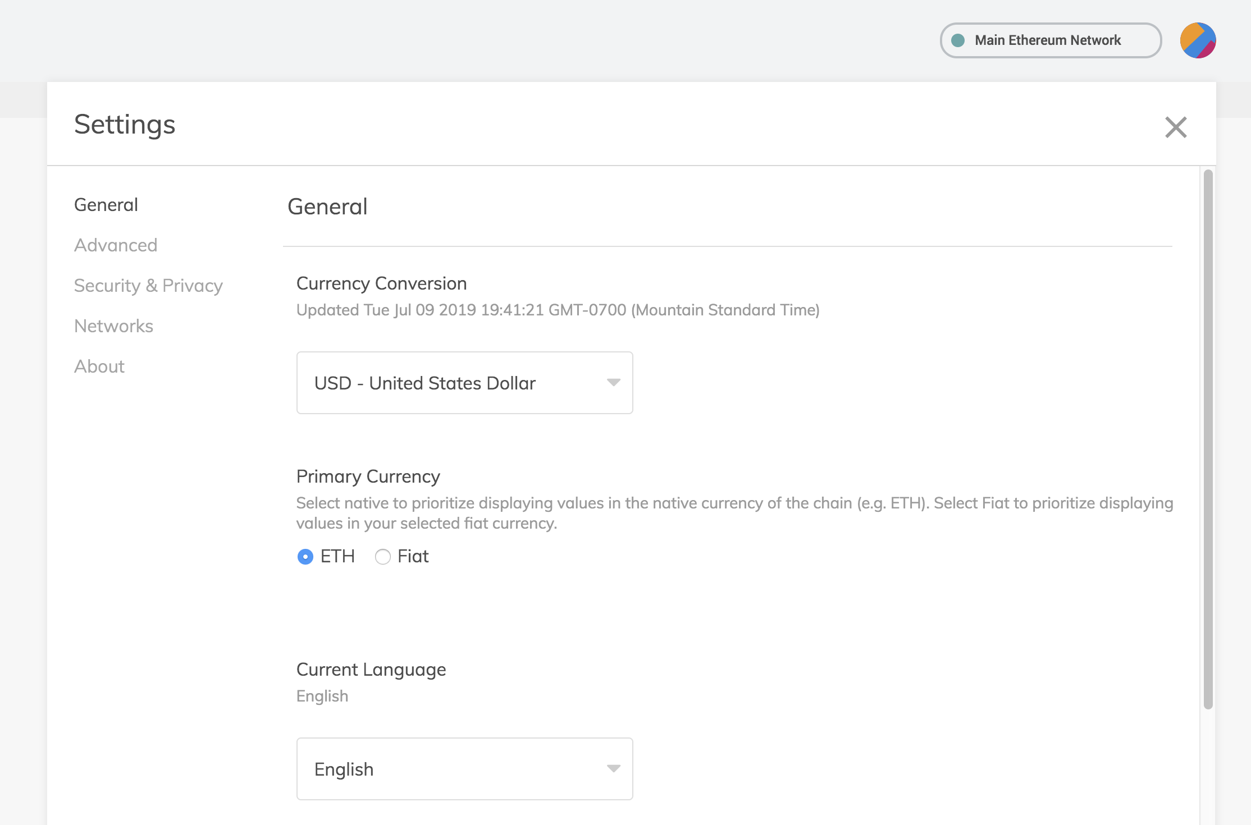Open the About settings tab
This screenshot has height=825, width=1251.
[99, 366]
